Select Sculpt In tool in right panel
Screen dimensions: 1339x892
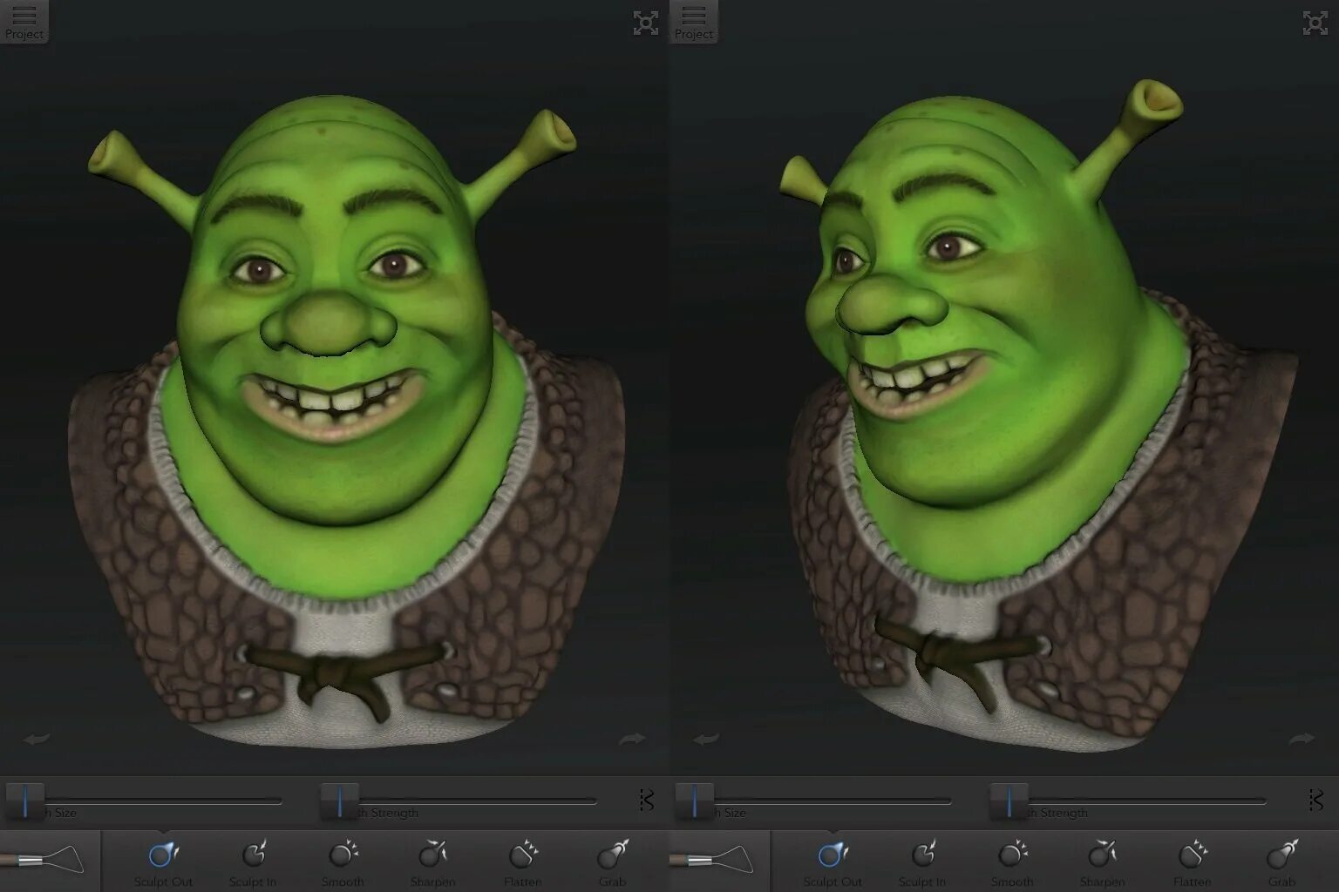click(922, 862)
